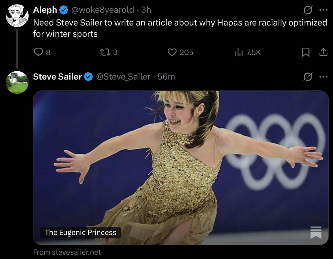
Task: Click the Aleph display name
Action: (x=45, y=10)
